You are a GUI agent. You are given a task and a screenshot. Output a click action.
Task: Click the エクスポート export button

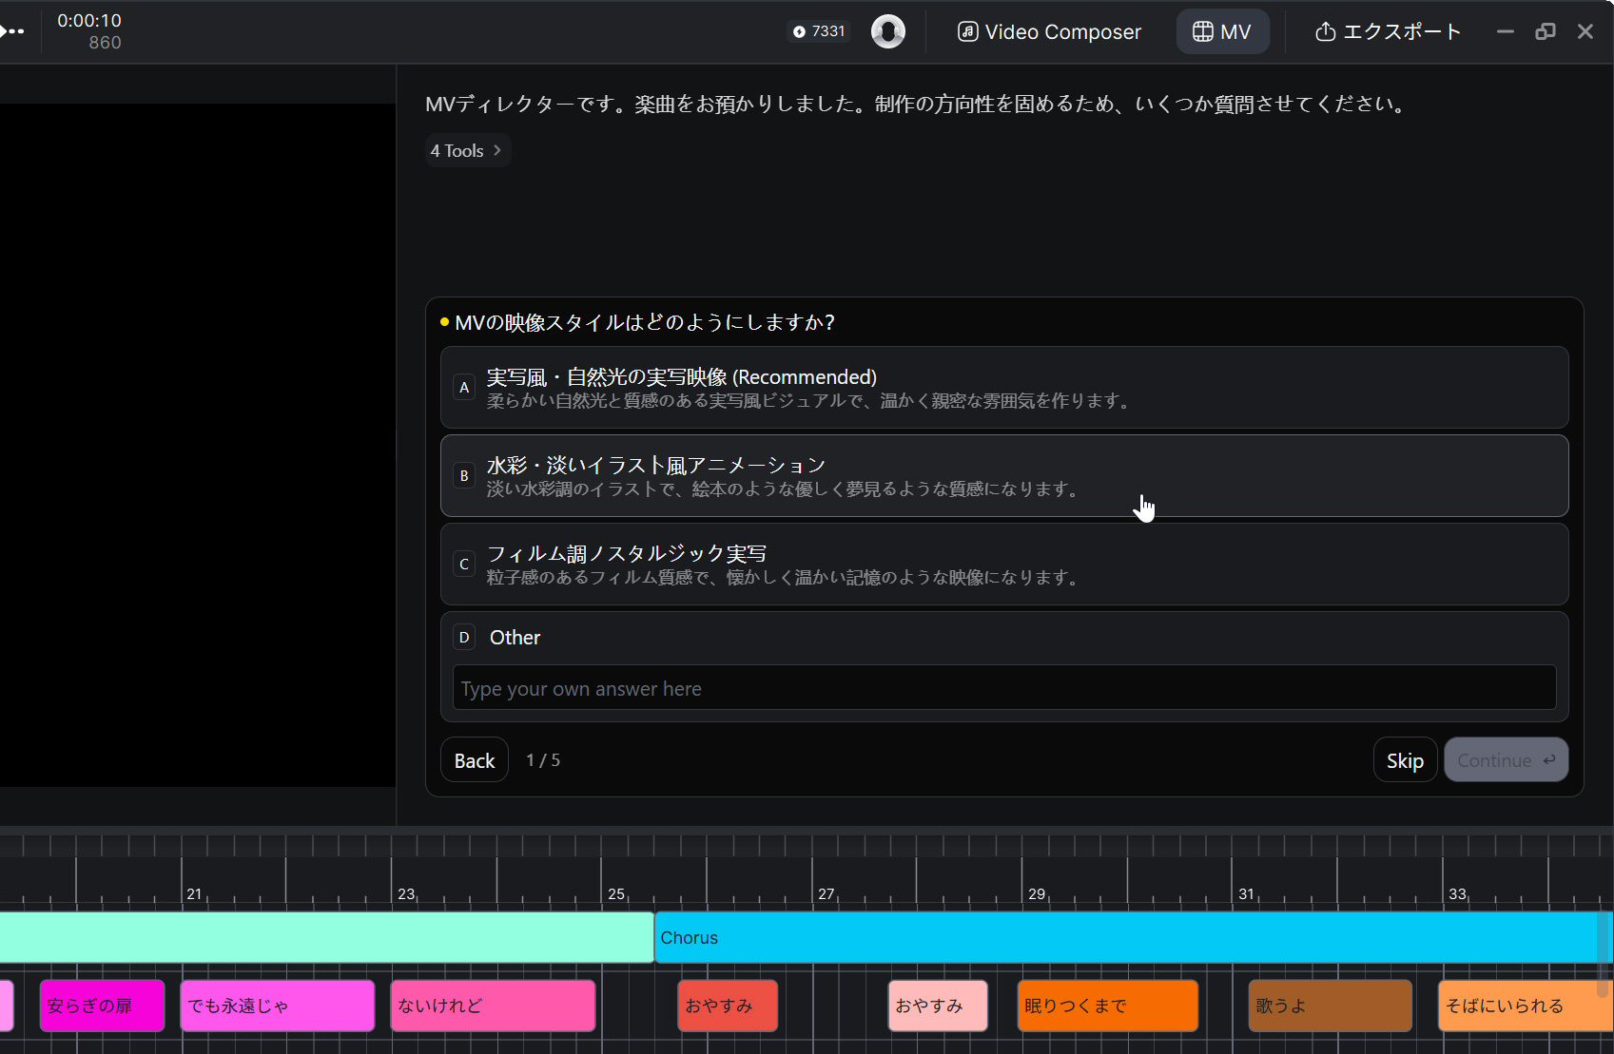1387,31
